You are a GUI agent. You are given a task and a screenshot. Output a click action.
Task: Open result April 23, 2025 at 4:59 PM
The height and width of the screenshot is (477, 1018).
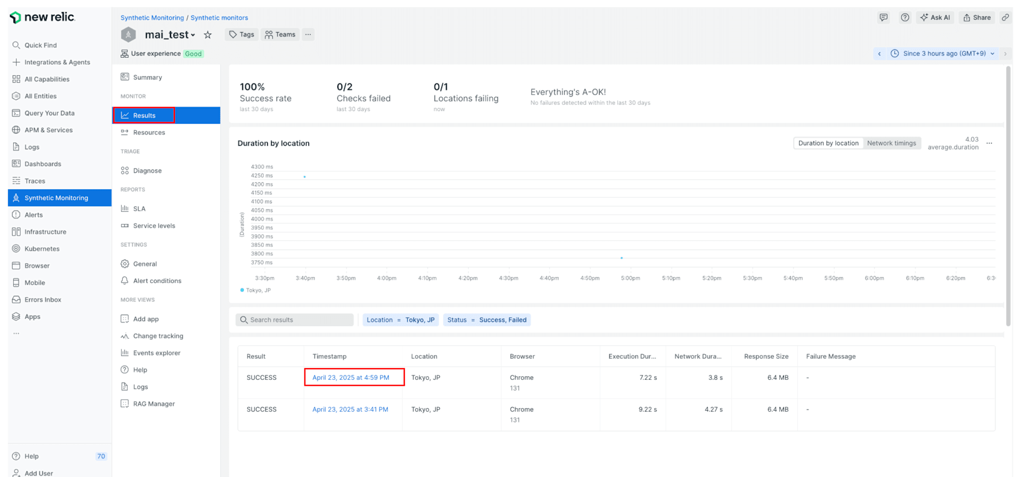click(351, 378)
